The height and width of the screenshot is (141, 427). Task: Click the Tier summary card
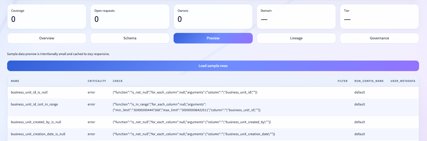379,17
